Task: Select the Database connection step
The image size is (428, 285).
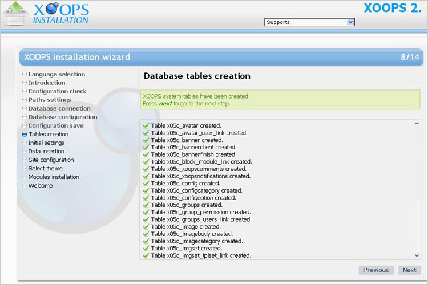Action: click(x=59, y=108)
